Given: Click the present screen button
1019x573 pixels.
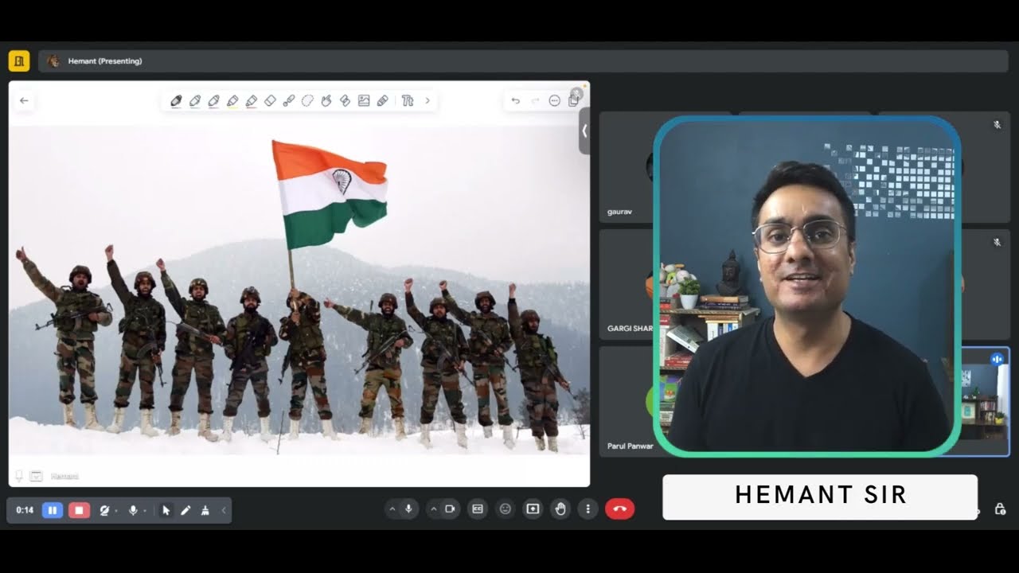Looking at the screenshot, I should (x=533, y=509).
